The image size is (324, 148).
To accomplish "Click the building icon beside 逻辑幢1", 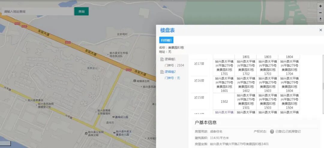I will pos(162,59).
